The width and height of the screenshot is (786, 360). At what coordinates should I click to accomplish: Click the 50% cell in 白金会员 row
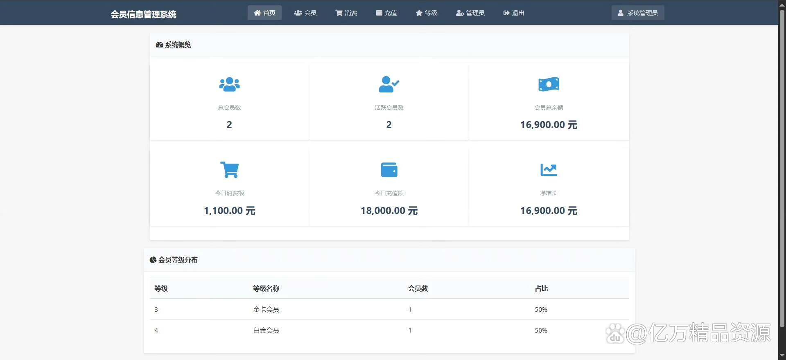pyautogui.click(x=541, y=331)
